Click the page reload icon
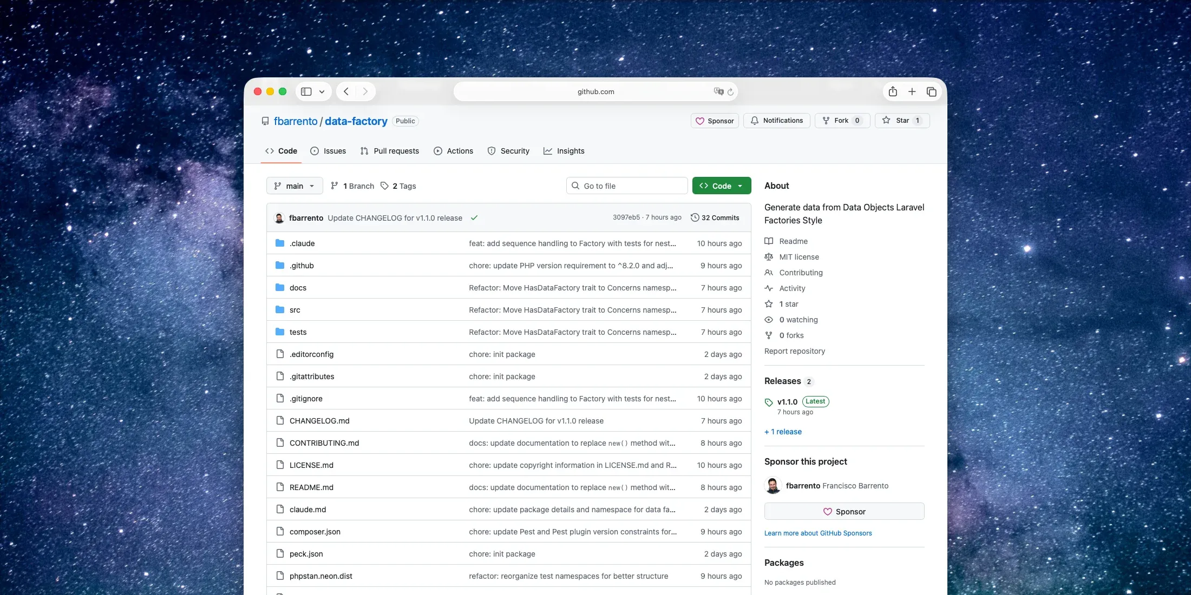The height and width of the screenshot is (595, 1191). 731,92
